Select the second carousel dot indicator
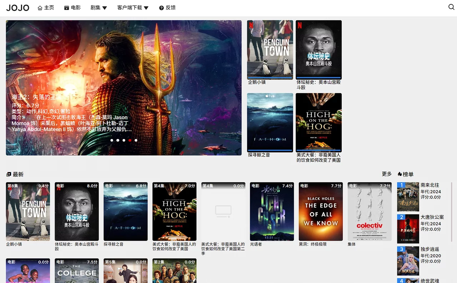This screenshot has height=283, width=457. (118, 140)
